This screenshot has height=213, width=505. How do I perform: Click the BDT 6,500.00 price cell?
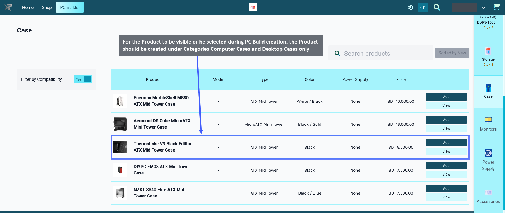[401, 147]
